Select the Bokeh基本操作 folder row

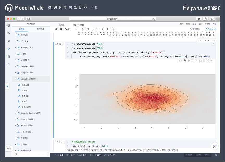pyautogui.click(x=31, y=126)
